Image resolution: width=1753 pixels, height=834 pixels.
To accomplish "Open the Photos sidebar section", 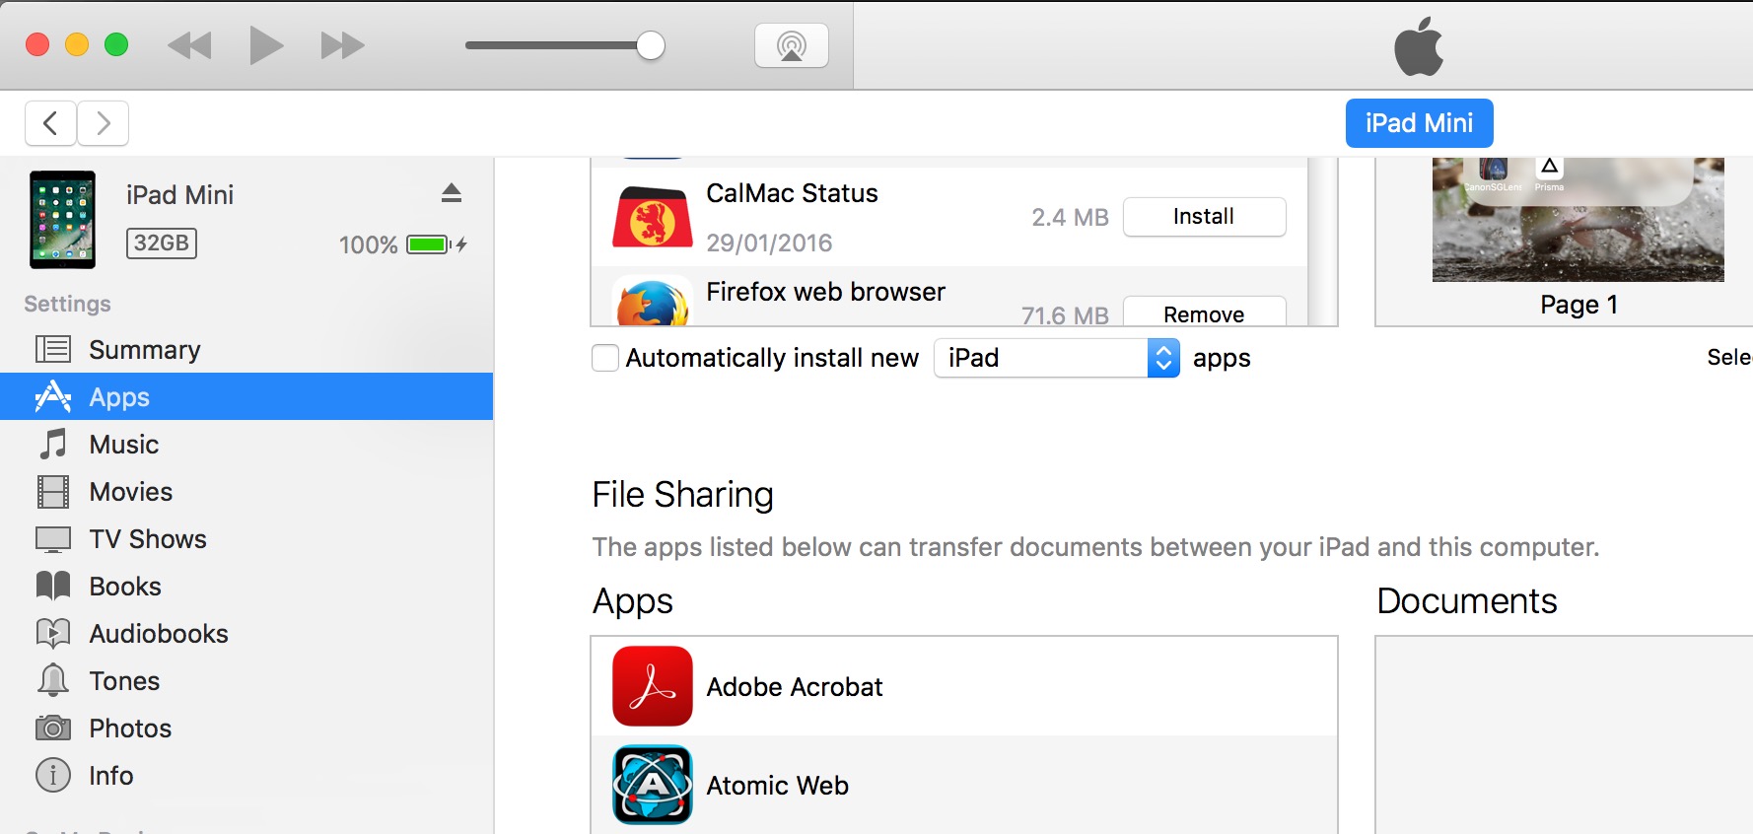I will pyautogui.click(x=246, y=729).
